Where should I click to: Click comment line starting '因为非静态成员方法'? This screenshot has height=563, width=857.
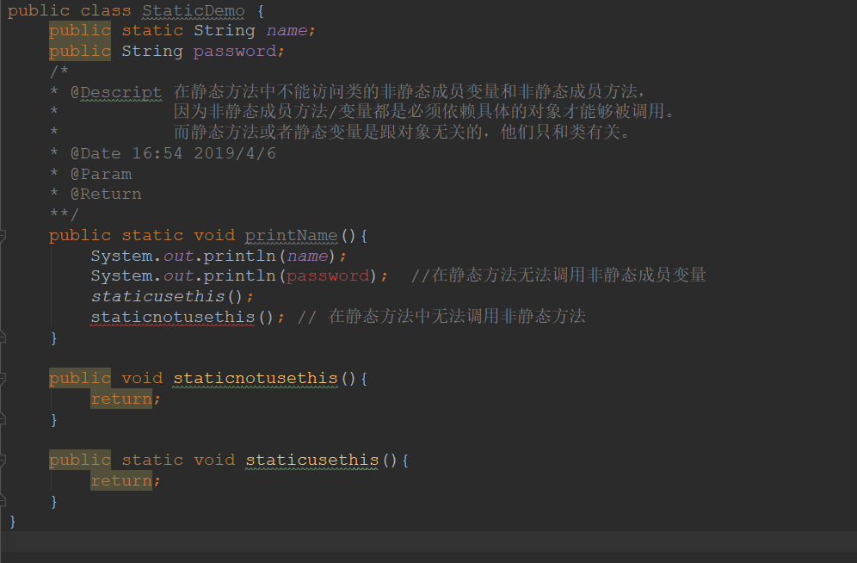pos(424,112)
